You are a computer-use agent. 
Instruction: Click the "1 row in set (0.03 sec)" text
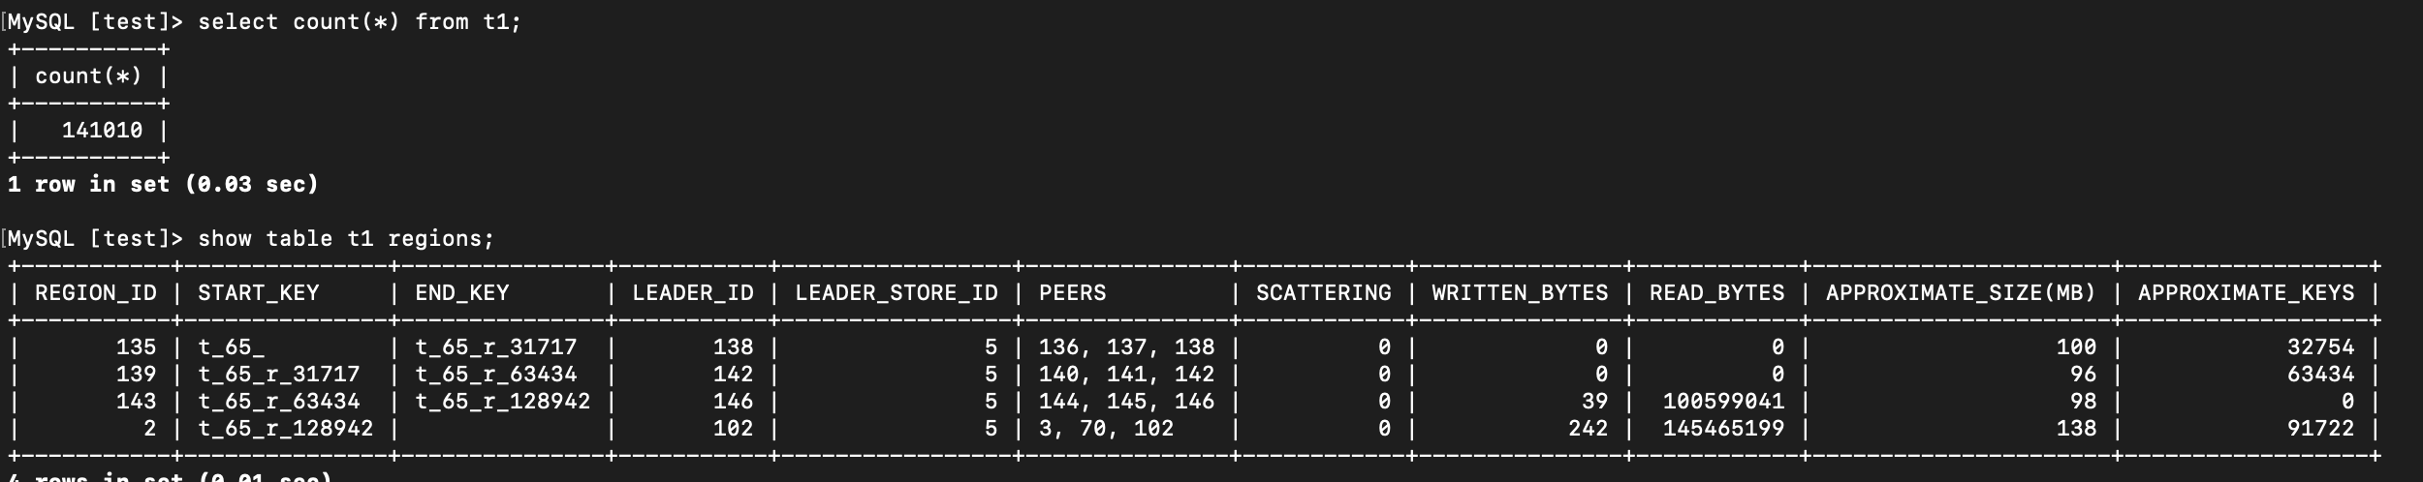click(163, 185)
